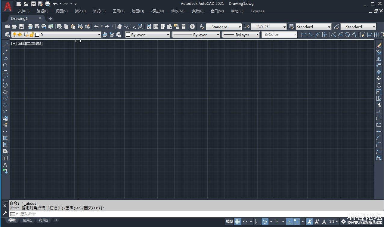Open the Express menu
The height and width of the screenshot is (227, 384).
click(x=257, y=11)
